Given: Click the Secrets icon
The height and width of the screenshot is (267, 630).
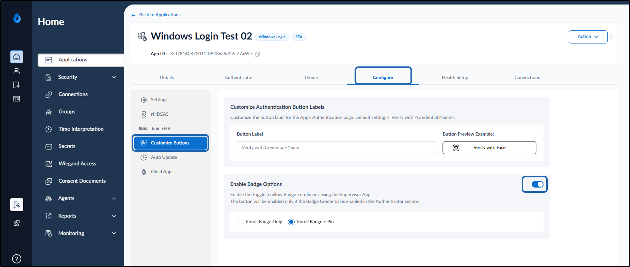Looking at the screenshot, I should click(49, 146).
